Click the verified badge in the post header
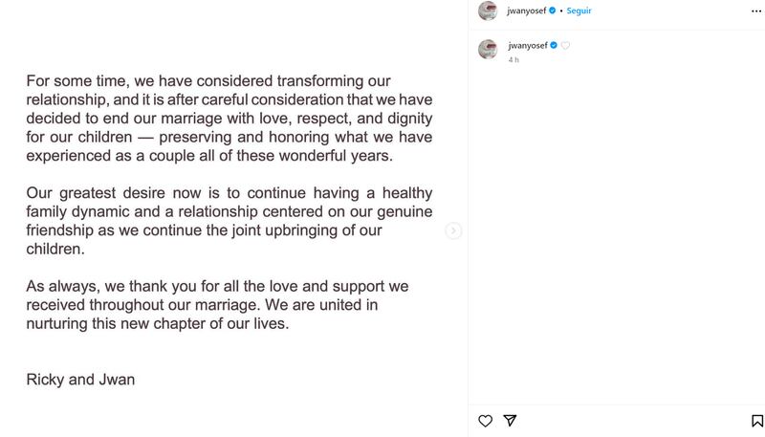This screenshot has height=437, width=765. coord(553,11)
